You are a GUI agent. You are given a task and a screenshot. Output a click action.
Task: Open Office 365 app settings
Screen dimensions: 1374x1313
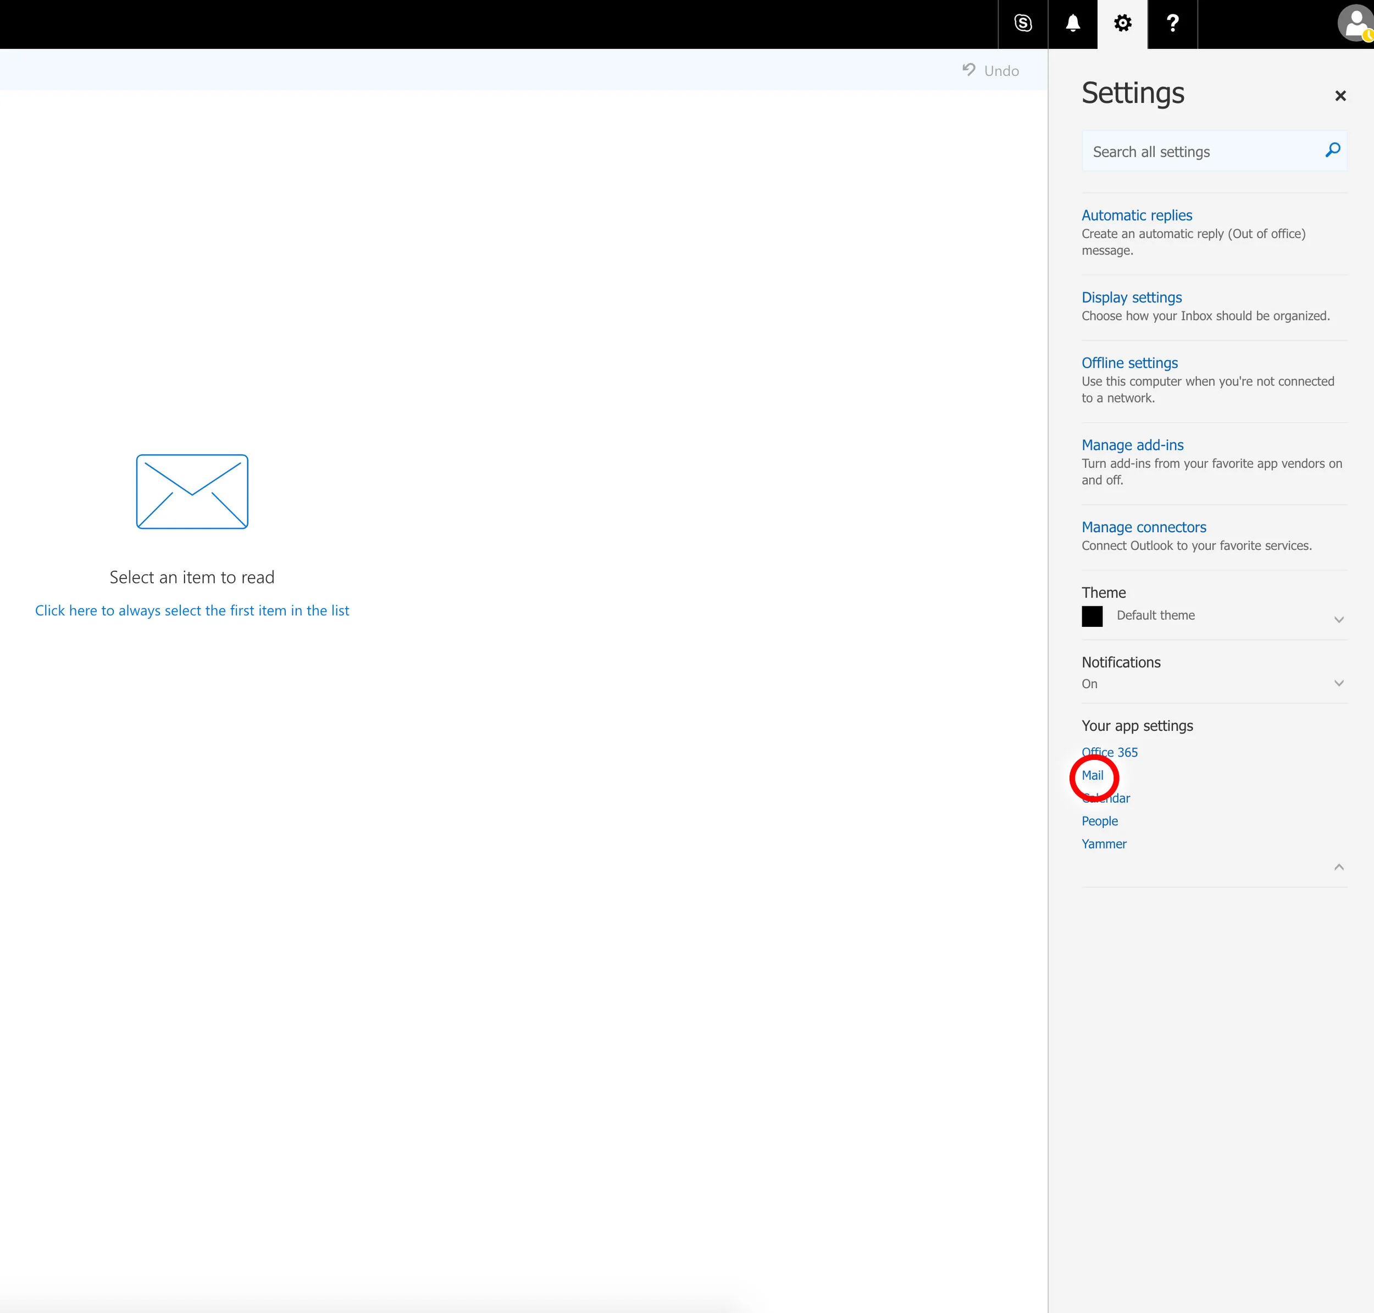coord(1109,752)
